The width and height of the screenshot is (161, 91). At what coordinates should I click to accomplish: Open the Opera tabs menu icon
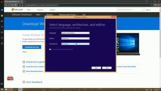(147, 2)
